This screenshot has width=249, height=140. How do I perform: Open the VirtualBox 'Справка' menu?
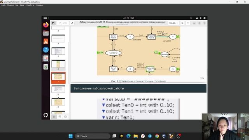39,5
